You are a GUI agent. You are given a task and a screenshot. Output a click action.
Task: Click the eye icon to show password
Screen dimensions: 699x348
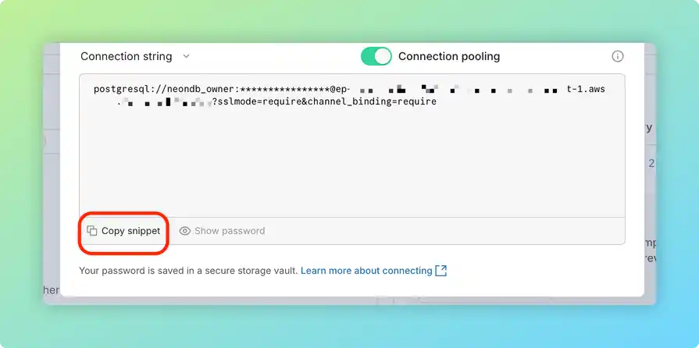184,231
